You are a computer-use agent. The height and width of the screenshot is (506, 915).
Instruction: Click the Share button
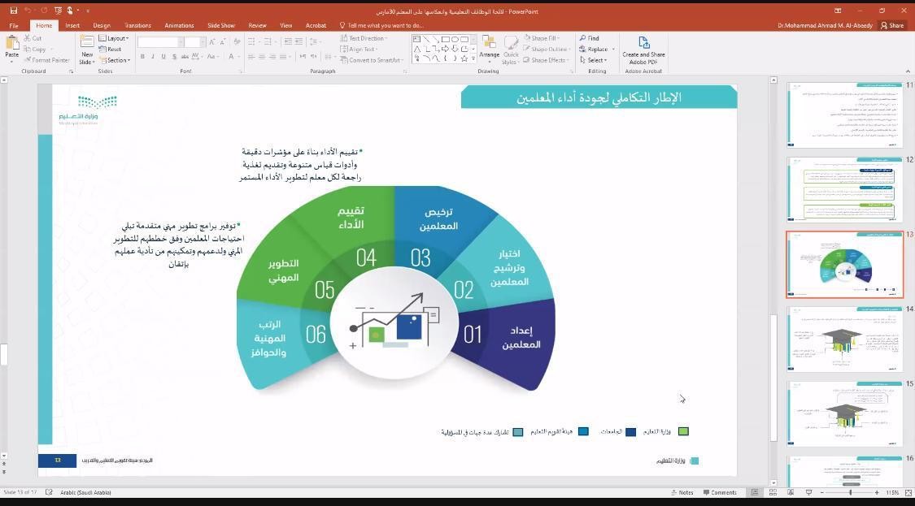click(x=891, y=25)
